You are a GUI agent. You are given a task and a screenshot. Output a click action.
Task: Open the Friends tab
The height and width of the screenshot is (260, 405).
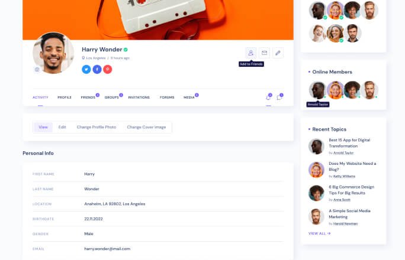click(88, 97)
